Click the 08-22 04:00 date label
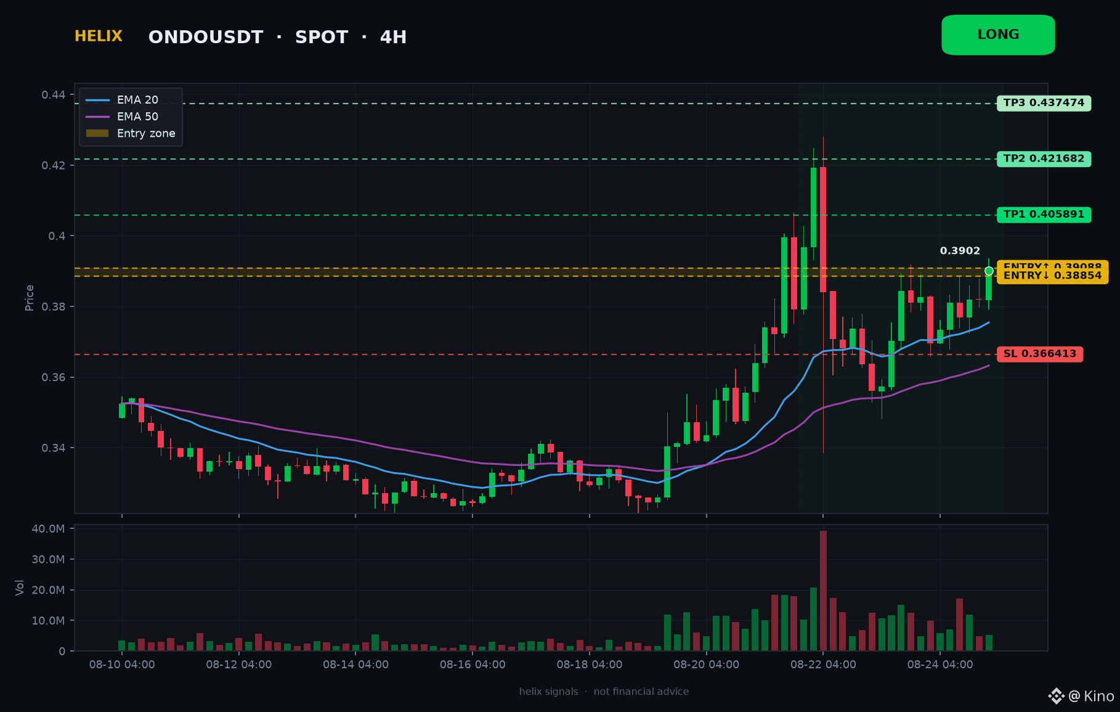The image size is (1120, 712). pos(823,665)
